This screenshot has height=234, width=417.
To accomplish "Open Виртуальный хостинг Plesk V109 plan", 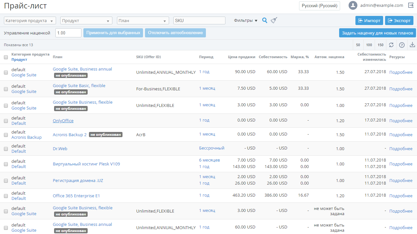I will coord(86,164).
